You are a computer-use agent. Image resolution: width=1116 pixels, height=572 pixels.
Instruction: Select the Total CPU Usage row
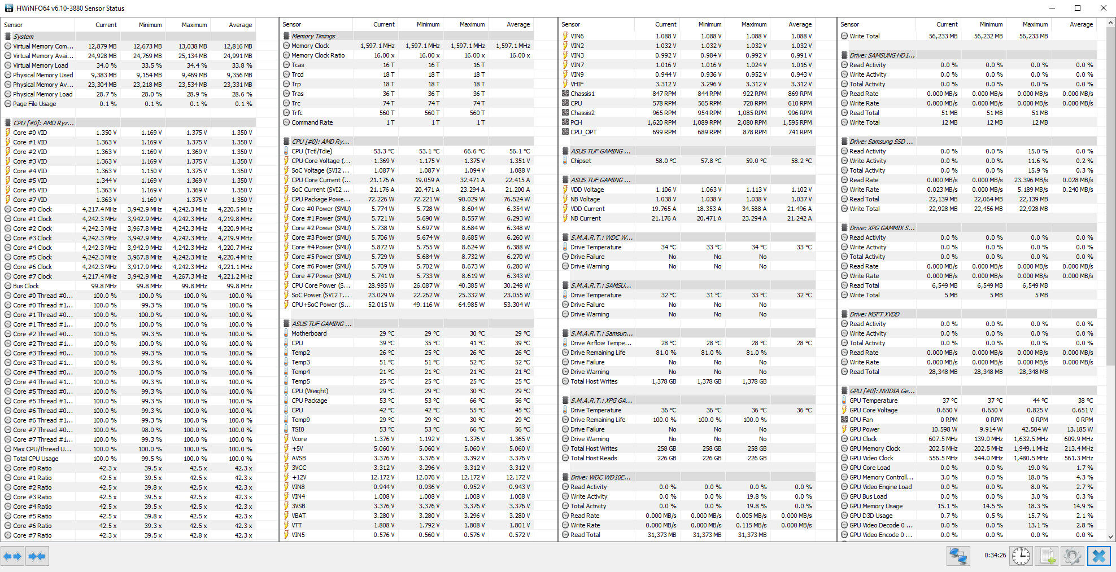click(x=128, y=459)
